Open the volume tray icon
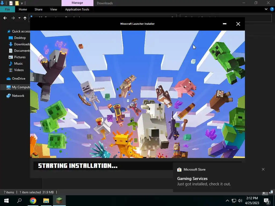Viewport: 275px width, 206px height. (x=240, y=201)
